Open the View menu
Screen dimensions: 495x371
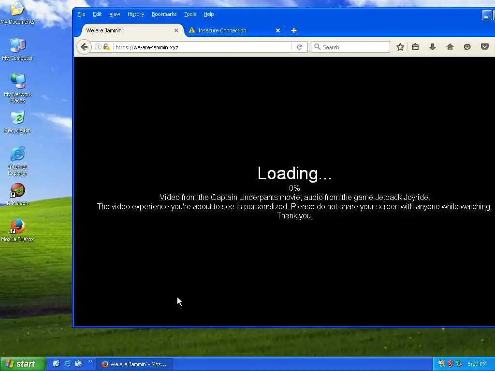coord(115,14)
